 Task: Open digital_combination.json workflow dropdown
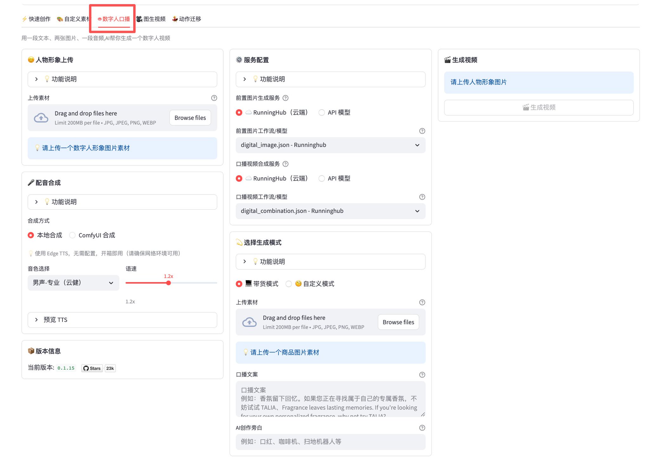(x=330, y=211)
